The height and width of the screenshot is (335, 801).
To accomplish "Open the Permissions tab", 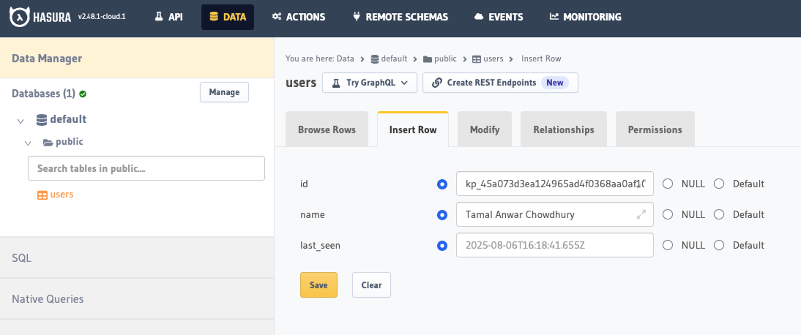I will pyautogui.click(x=655, y=129).
